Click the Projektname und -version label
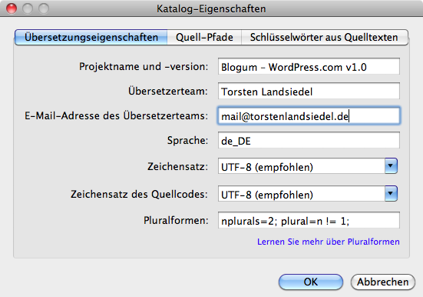 point(144,66)
